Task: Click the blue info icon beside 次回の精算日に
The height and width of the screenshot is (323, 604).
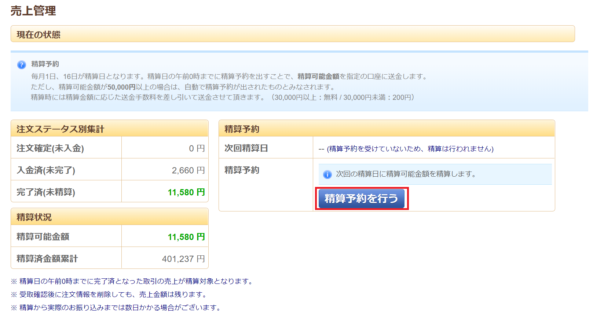Action: [x=327, y=174]
